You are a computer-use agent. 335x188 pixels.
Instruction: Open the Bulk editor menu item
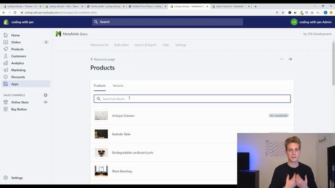click(121, 45)
